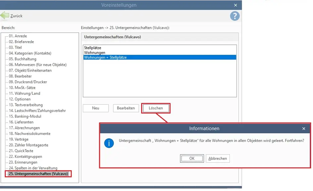
Task: Close the Informationen dialog with the X
Action: click(x=304, y=129)
